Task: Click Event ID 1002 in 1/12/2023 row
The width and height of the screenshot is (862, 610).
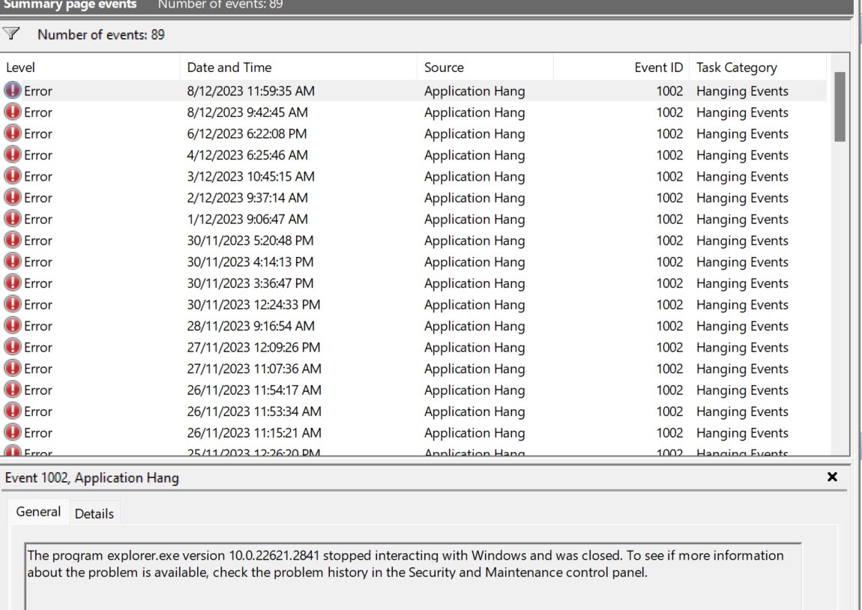Action: [x=669, y=220]
